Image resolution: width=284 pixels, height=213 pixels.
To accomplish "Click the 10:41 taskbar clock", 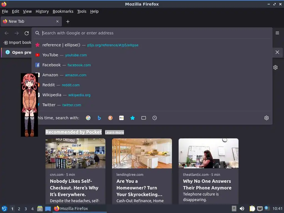I will tap(277, 209).
